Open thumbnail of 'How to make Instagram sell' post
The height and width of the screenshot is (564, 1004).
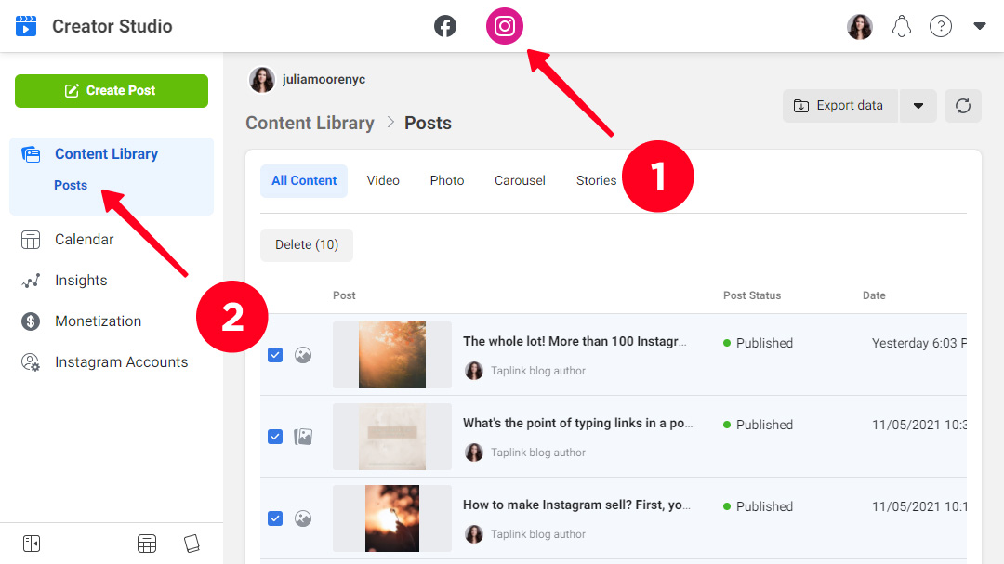pos(392,518)
